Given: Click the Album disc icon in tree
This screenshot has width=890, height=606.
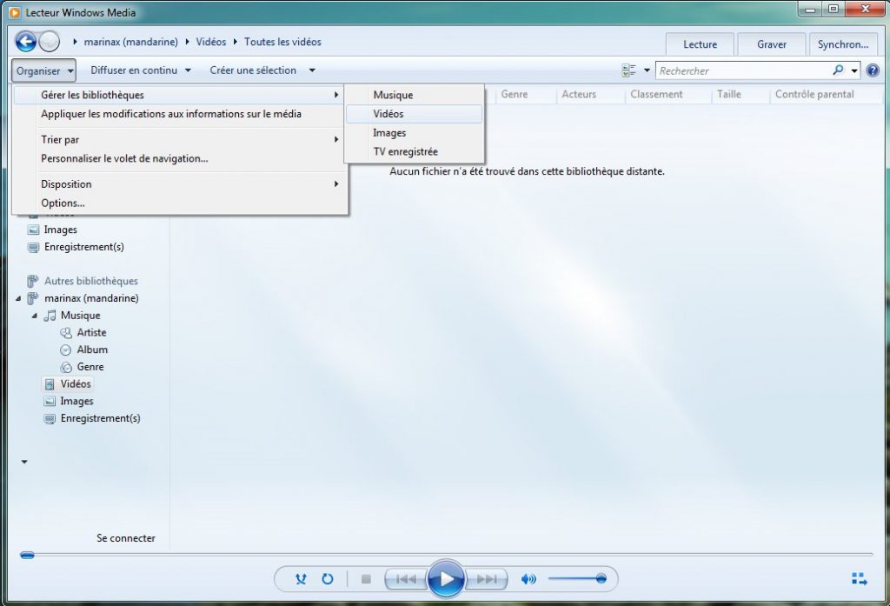Looking at the screenshot, I should (66, 350).
